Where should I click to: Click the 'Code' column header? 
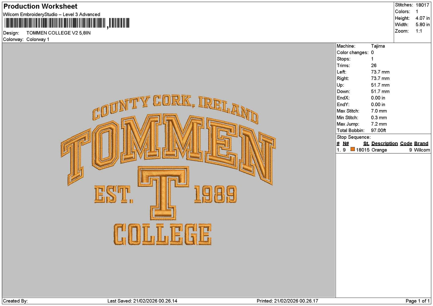(x=406, y=144)
